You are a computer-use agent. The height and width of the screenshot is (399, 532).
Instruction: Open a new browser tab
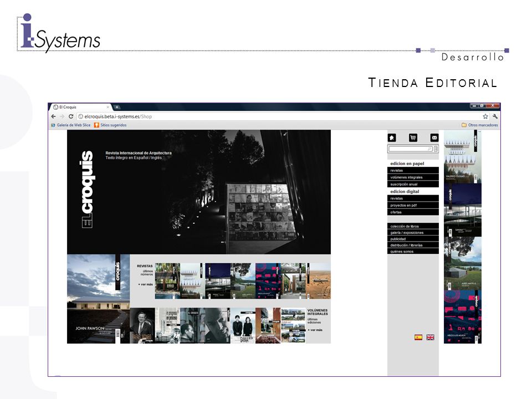(x=117, y=107)
